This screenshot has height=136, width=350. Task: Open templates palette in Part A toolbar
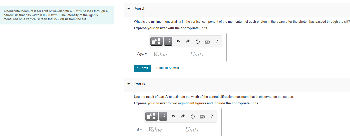pos(157,42)
